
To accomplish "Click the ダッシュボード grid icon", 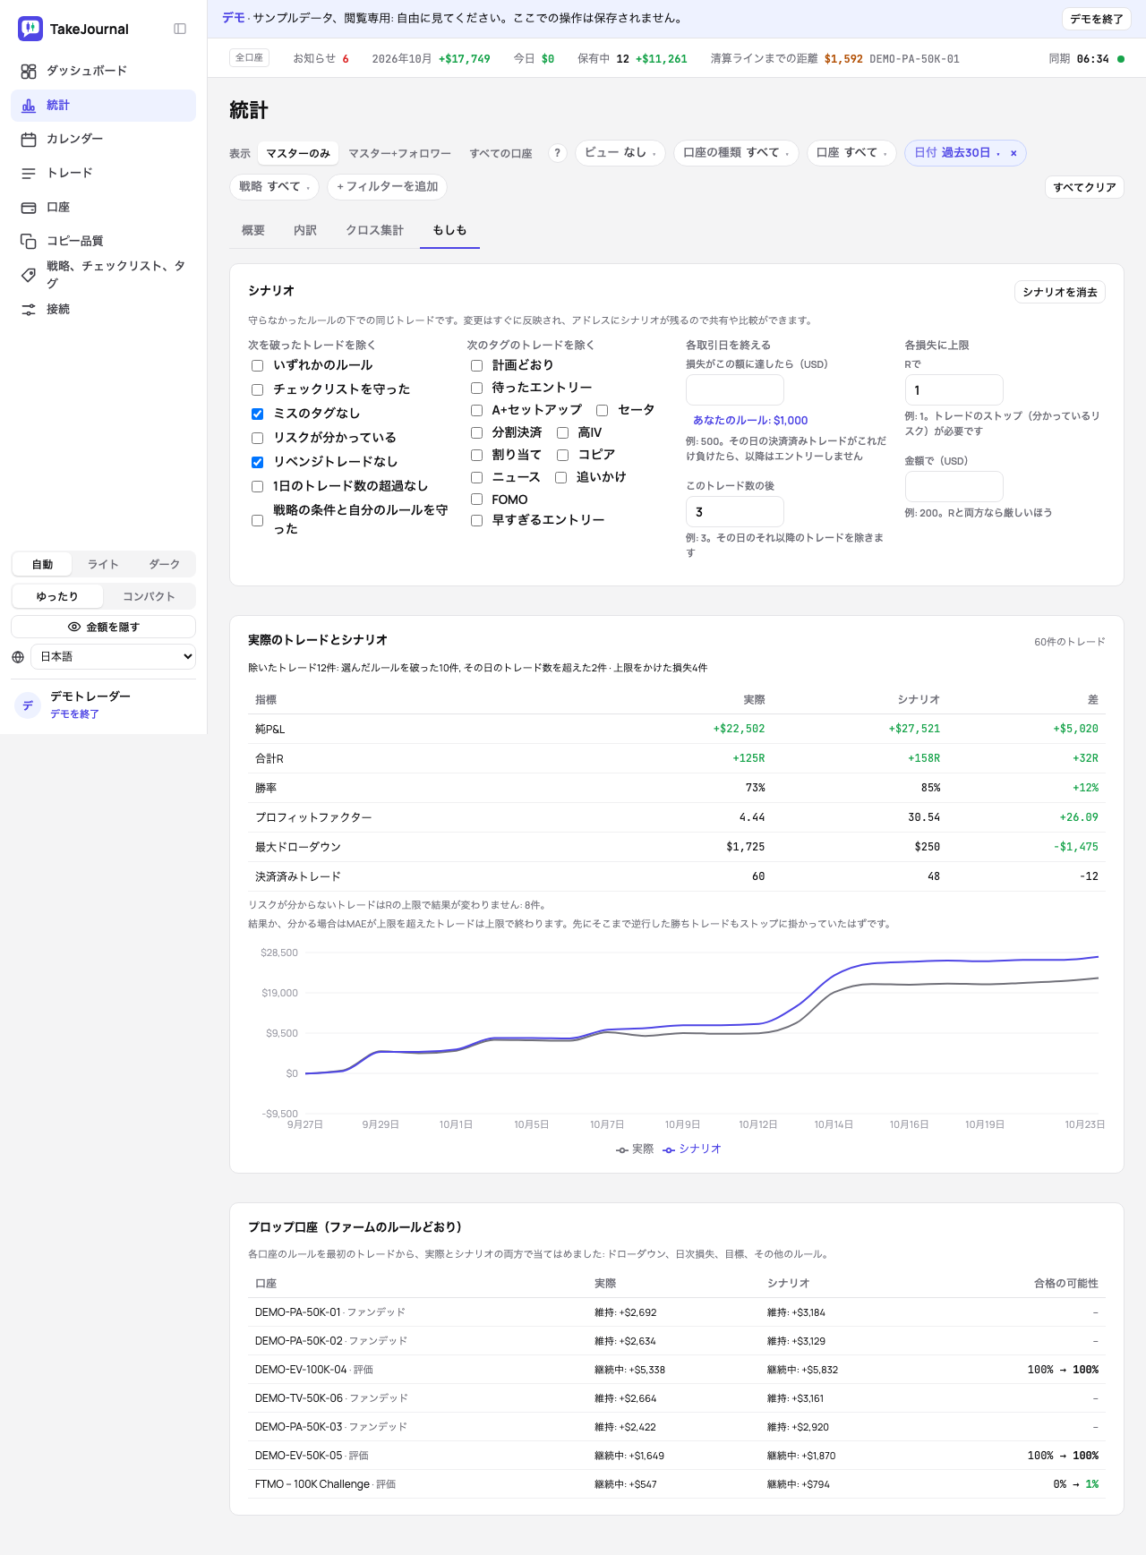I will point(29,71).
